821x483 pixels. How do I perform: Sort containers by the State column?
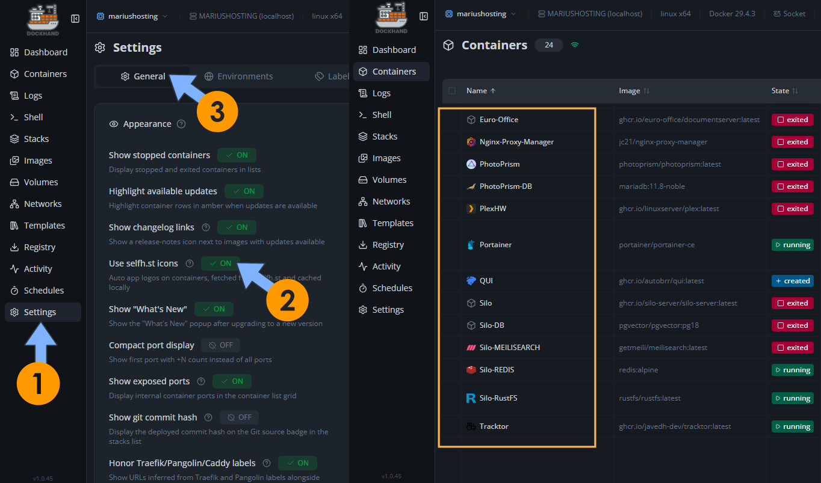[785, 91]
